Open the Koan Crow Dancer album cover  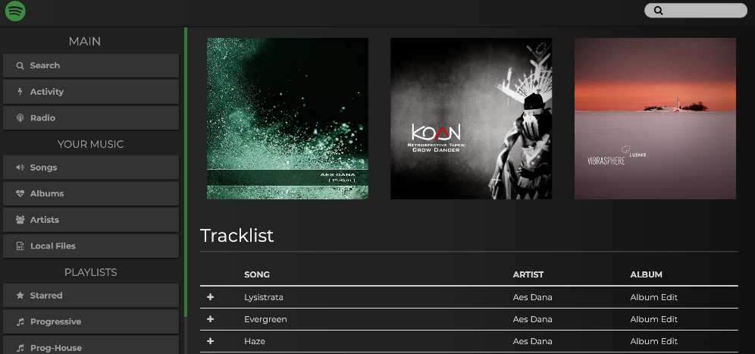471,118
